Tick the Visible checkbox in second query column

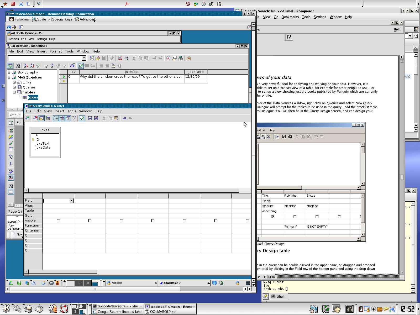pyautogui.click(x=90, y=220)
